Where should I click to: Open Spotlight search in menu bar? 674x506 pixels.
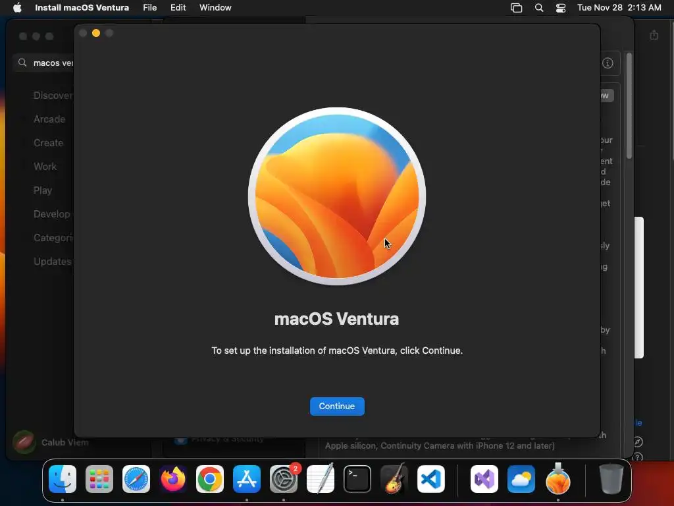point(539,8)
